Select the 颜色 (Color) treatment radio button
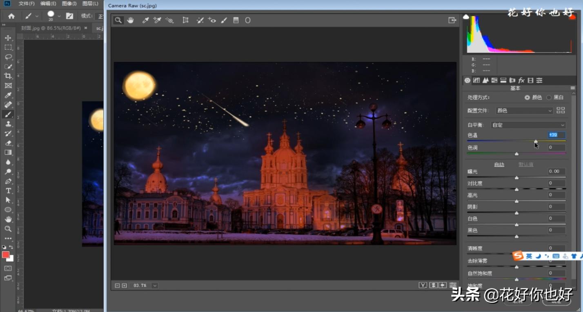The image size is (583, 312). [x=527, y=98]
